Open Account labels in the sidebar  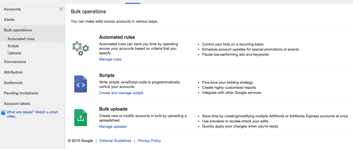(x=17, y=103)
